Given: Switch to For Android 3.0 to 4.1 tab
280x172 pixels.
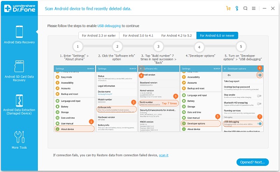Looking at the screenshot, I should [138, 36].
